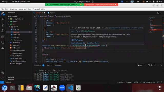Open MDN Reference link in tooltip

77,40
